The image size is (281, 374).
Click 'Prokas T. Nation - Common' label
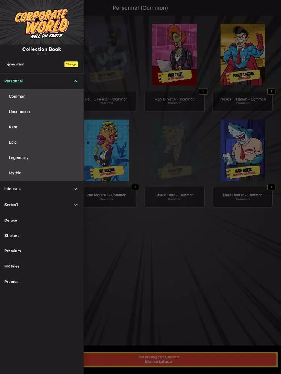tap(242, 99)
